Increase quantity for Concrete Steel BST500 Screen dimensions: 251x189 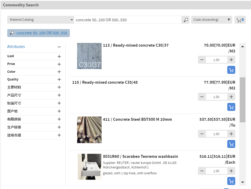tap(231, 134)
